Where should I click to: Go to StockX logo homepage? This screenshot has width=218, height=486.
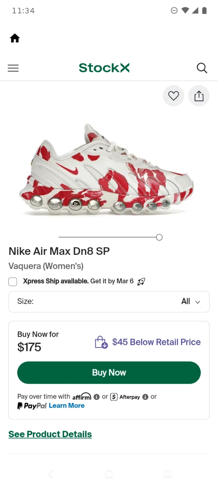[104, 68]
